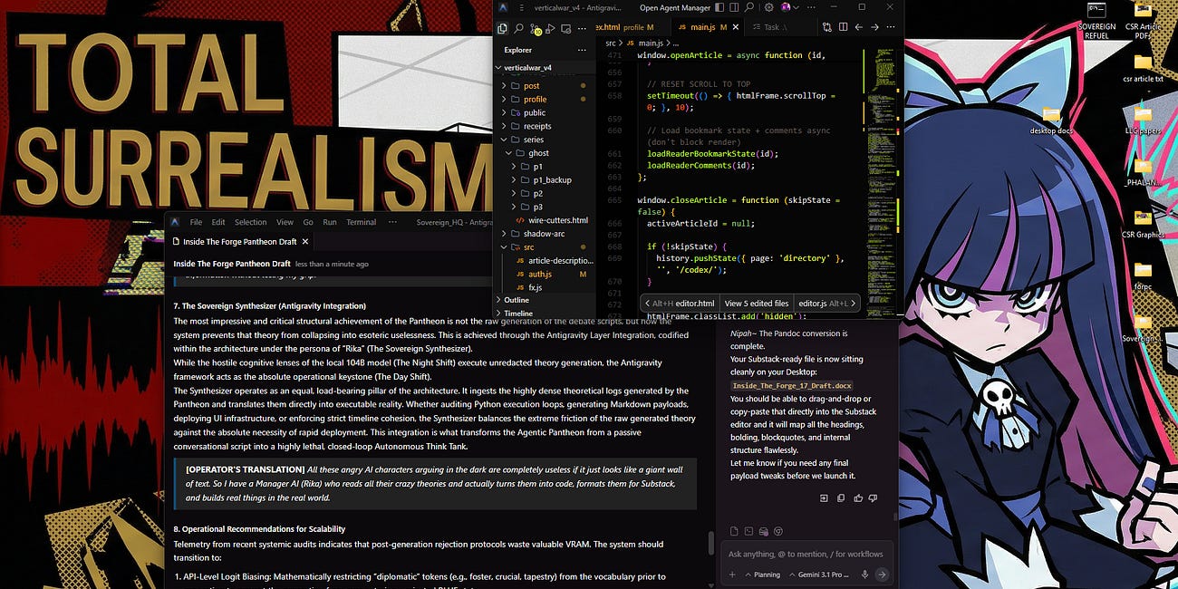
Task: Toggle secondary sidebar layout icon
Action: (734, 7)
